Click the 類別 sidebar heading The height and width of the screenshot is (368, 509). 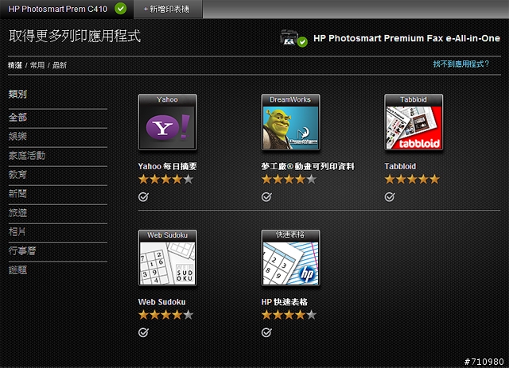(x=17, y=94)
